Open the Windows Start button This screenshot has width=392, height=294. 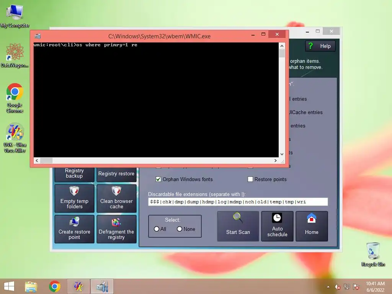click(9, 286)
